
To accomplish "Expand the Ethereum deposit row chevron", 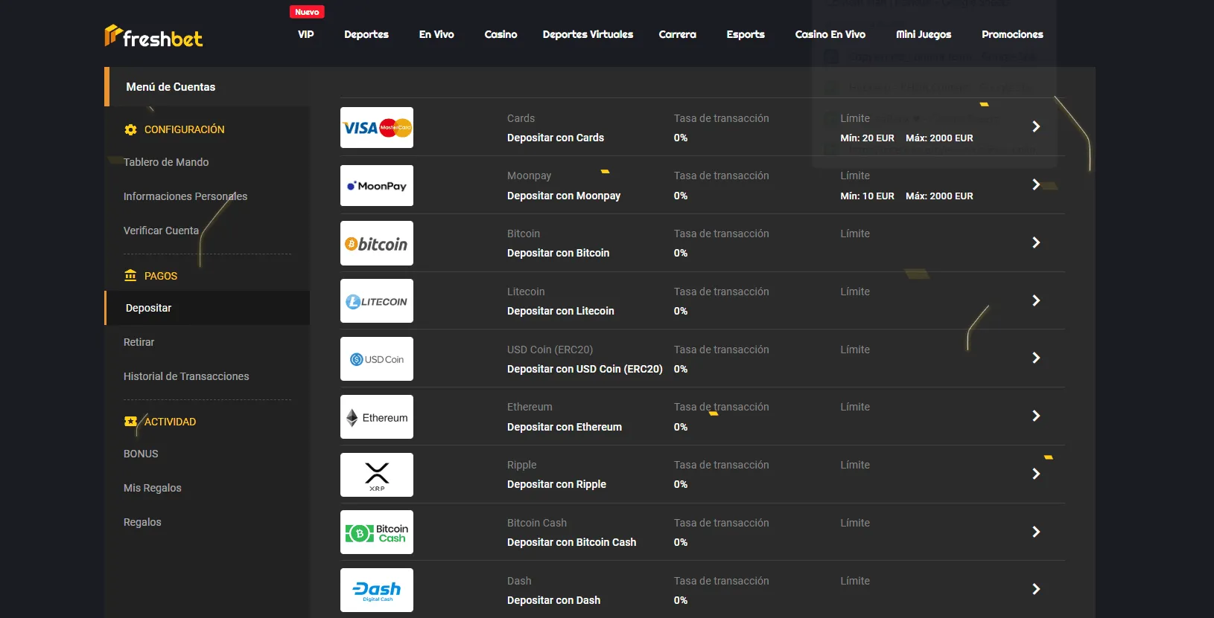I will pyautogui.click(x=1036, y=416).
